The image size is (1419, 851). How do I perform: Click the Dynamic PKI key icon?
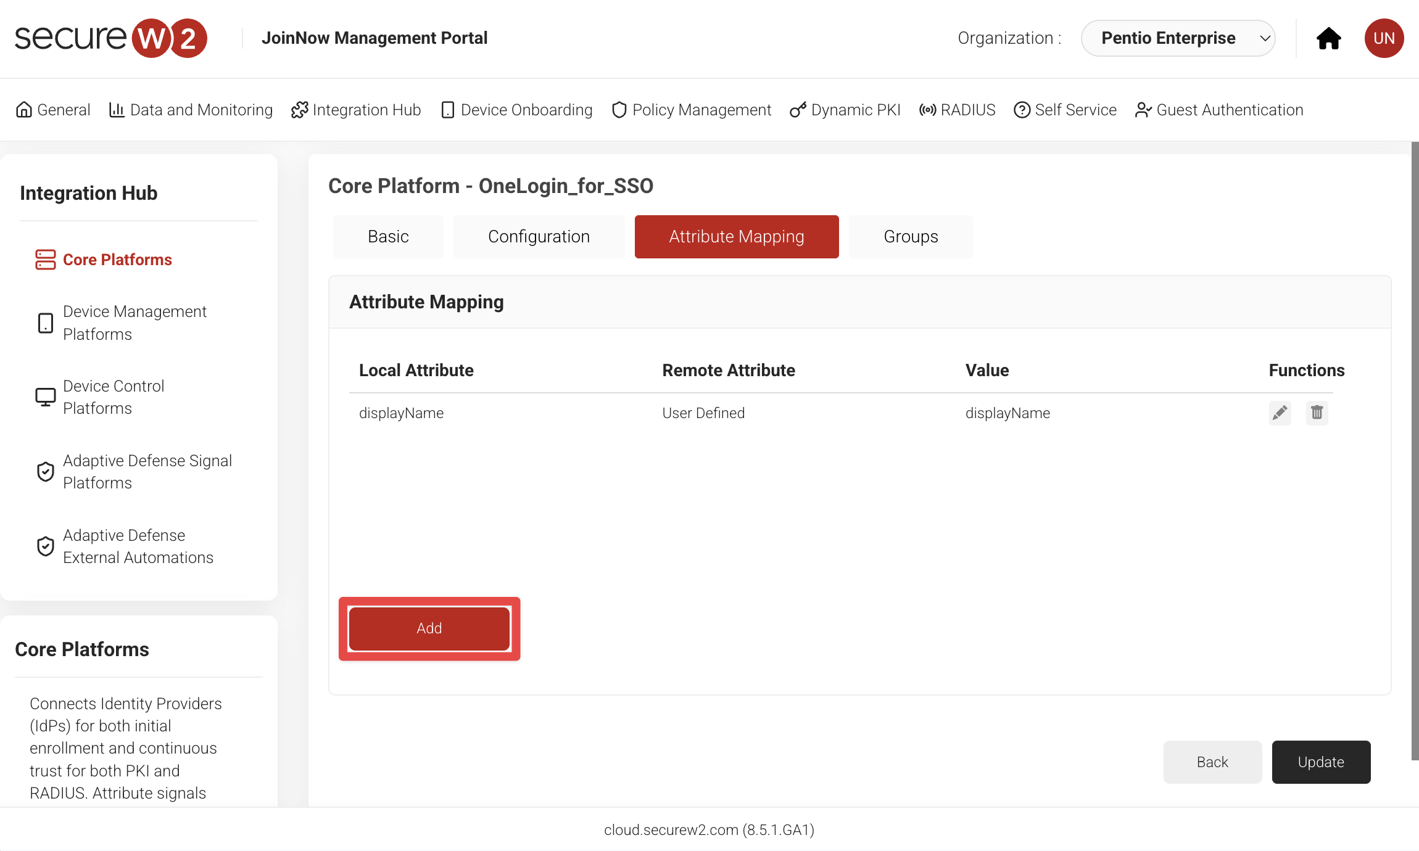click(798, 110)
